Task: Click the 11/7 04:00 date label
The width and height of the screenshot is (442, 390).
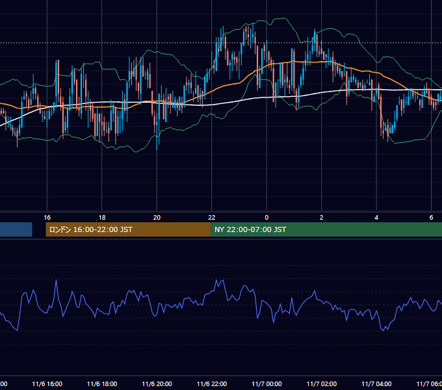Action: 376,383
